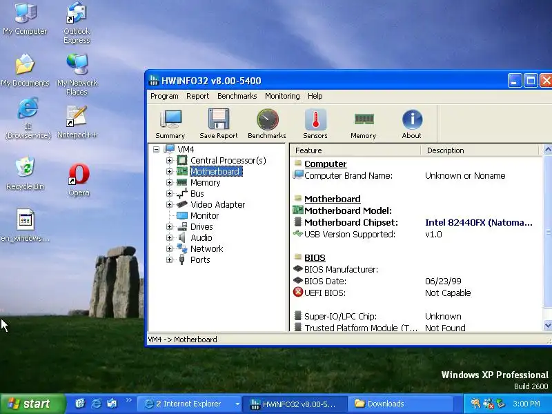Expand the Video Adapter branch
This screenshot has height=414, width=552.
click(x=169, y=204)
